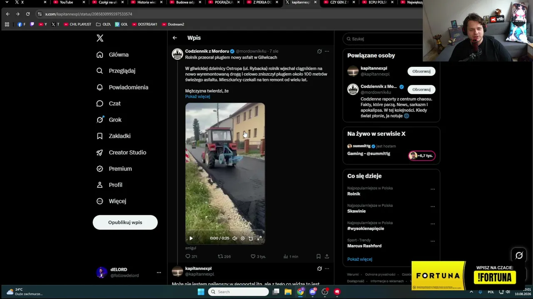This screenshot has height=299, width=533.
Task: Open Creator Studio in the sidebar
Action: click(x=121, y=152)
